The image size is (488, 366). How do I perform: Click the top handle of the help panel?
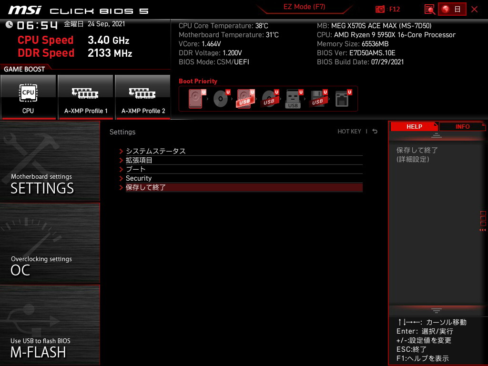coord(437,135)
